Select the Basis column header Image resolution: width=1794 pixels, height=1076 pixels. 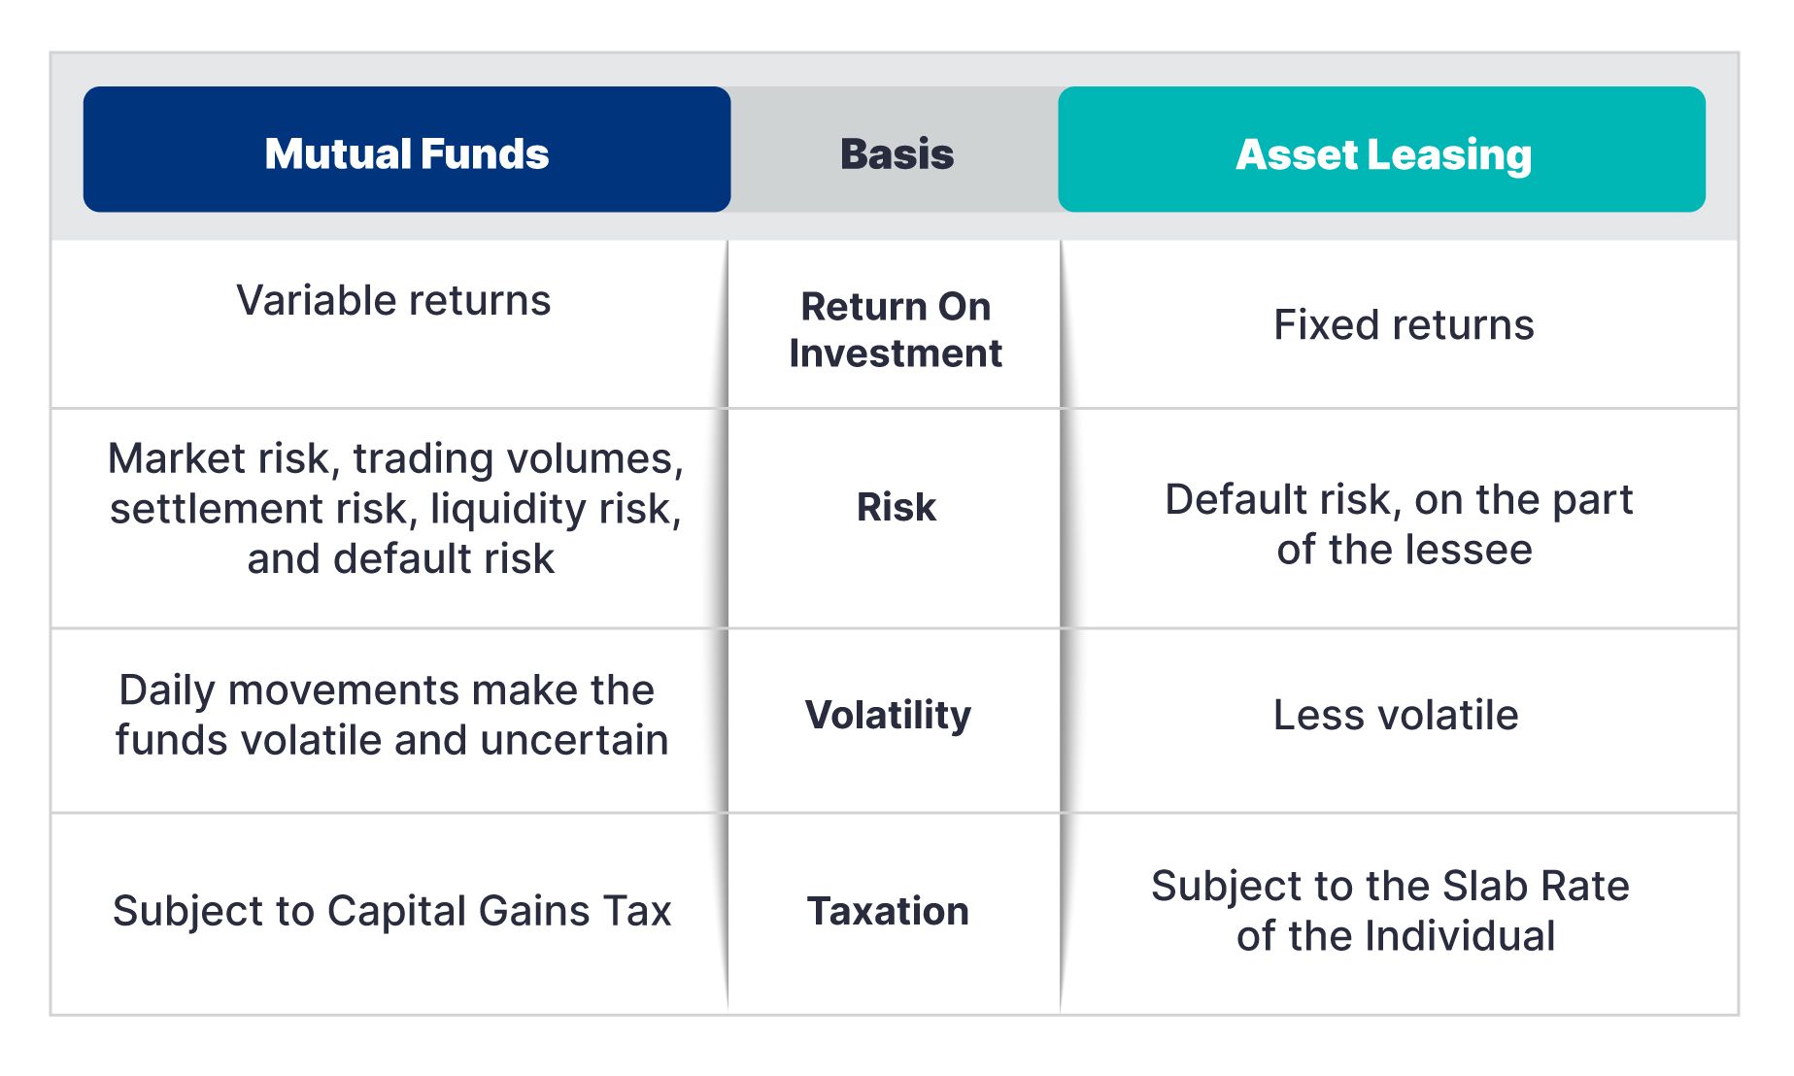897,153
